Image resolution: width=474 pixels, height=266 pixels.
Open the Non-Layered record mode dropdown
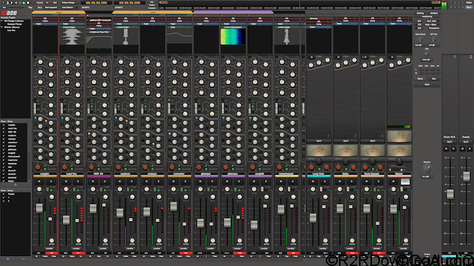[51, 7]
